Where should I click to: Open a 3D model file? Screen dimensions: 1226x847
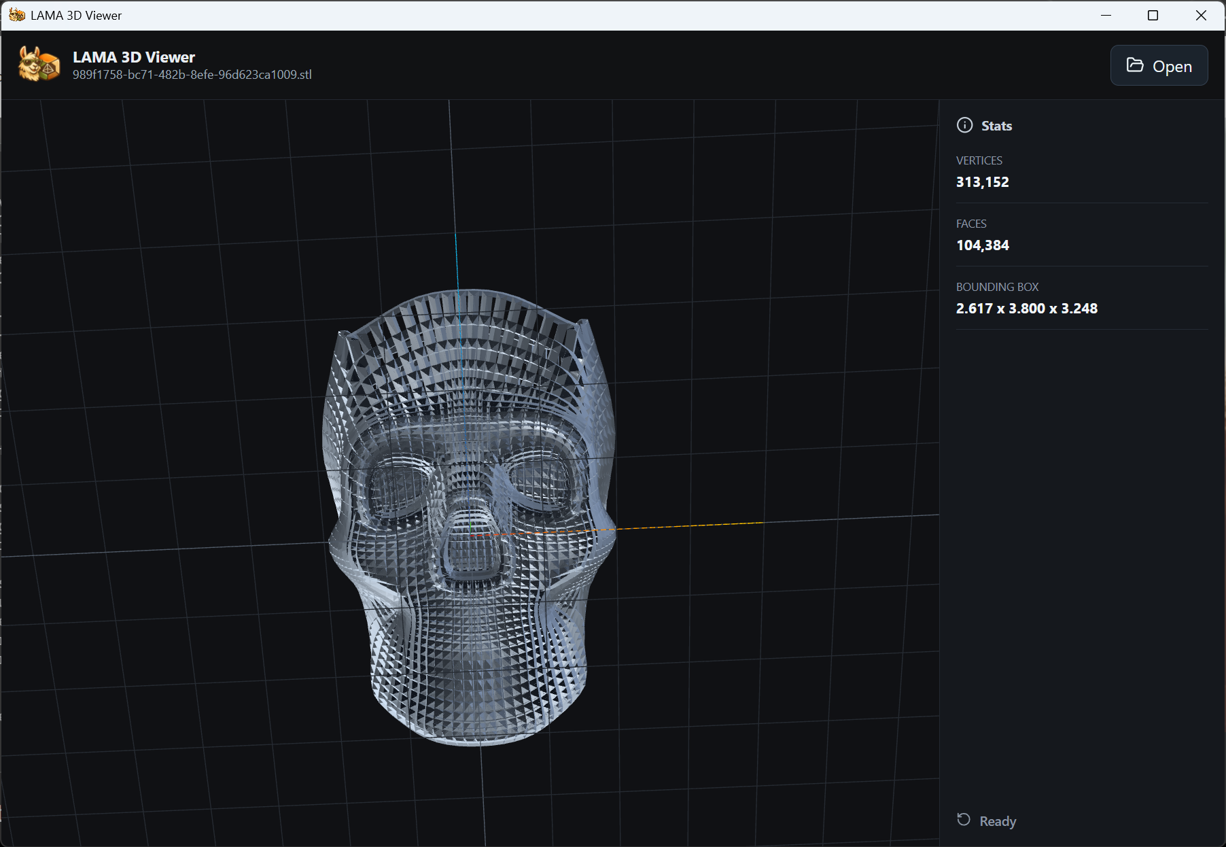(x=1159, y=66)
